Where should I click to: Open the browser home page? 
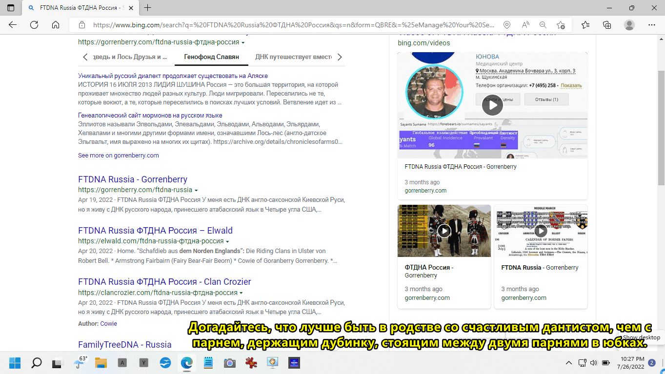click(x=56, y=25)
